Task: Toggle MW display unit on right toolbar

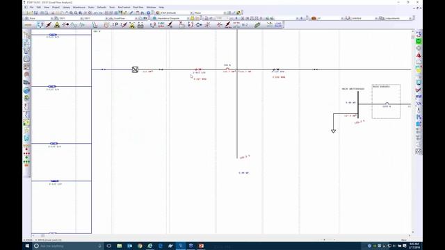Action: click(419, 97)
